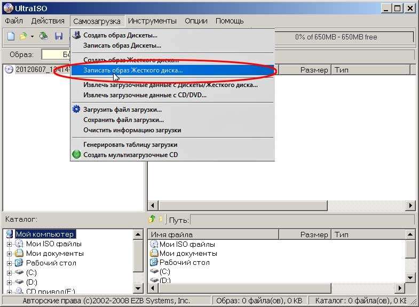Expand Мои ISO файлы tree node
419x307 pixels.
point(9,244)
